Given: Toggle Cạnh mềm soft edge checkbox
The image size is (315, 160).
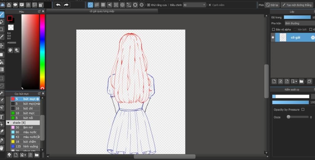Looking at the screenshot, I should tap(210, 5).
